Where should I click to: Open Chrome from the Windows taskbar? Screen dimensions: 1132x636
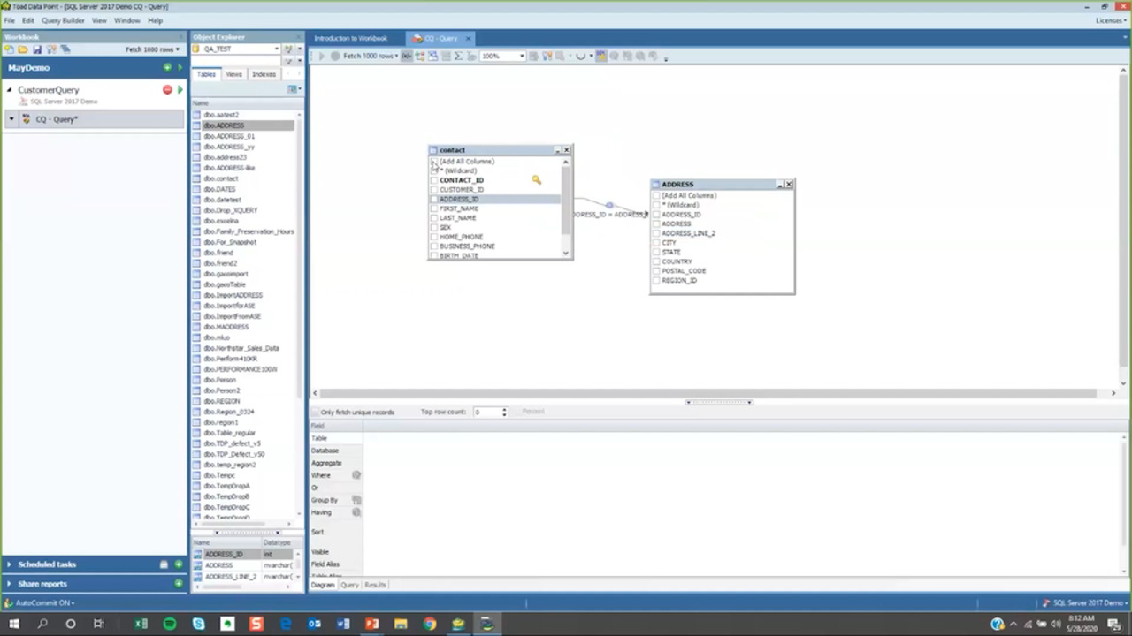[x=429, y=624]
